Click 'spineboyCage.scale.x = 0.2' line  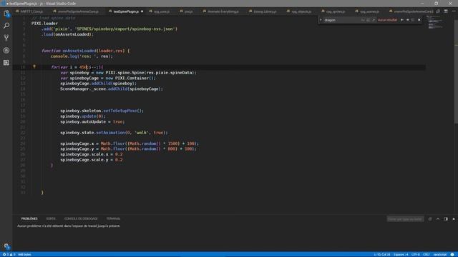pyautogui.click(x=92, y=154)
